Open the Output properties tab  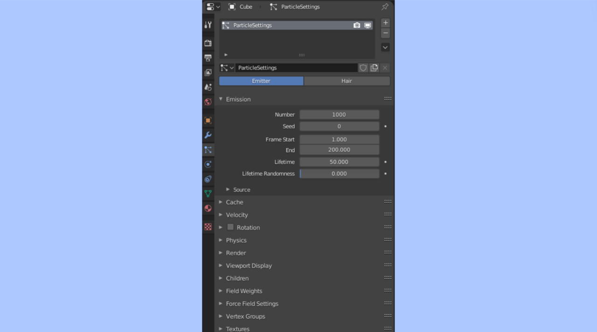pos(208,58)
